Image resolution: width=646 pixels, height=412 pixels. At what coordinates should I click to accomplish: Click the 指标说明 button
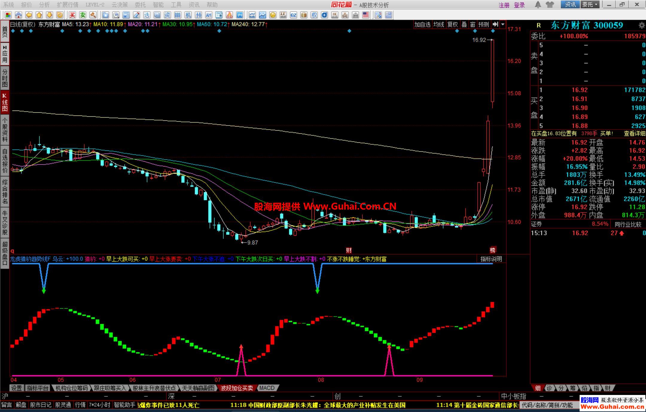491,259
